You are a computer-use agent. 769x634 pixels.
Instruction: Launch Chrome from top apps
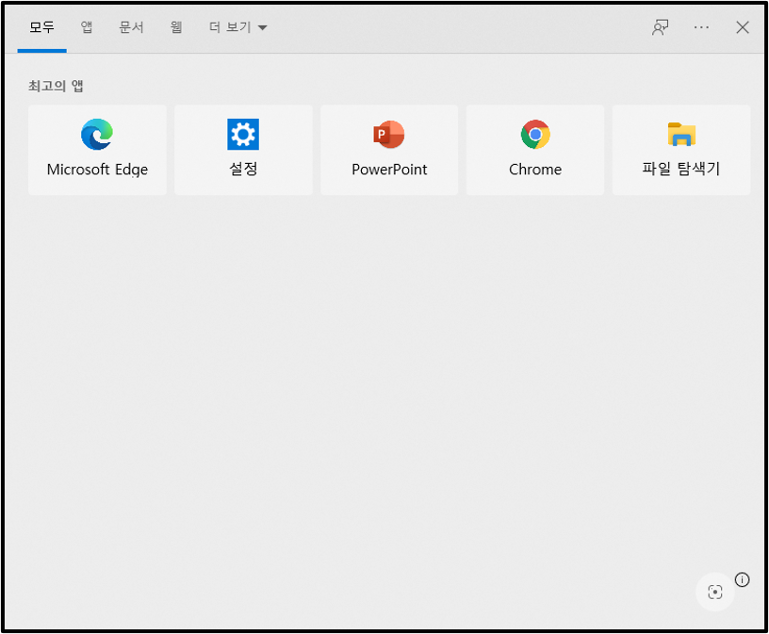(535, 150)
